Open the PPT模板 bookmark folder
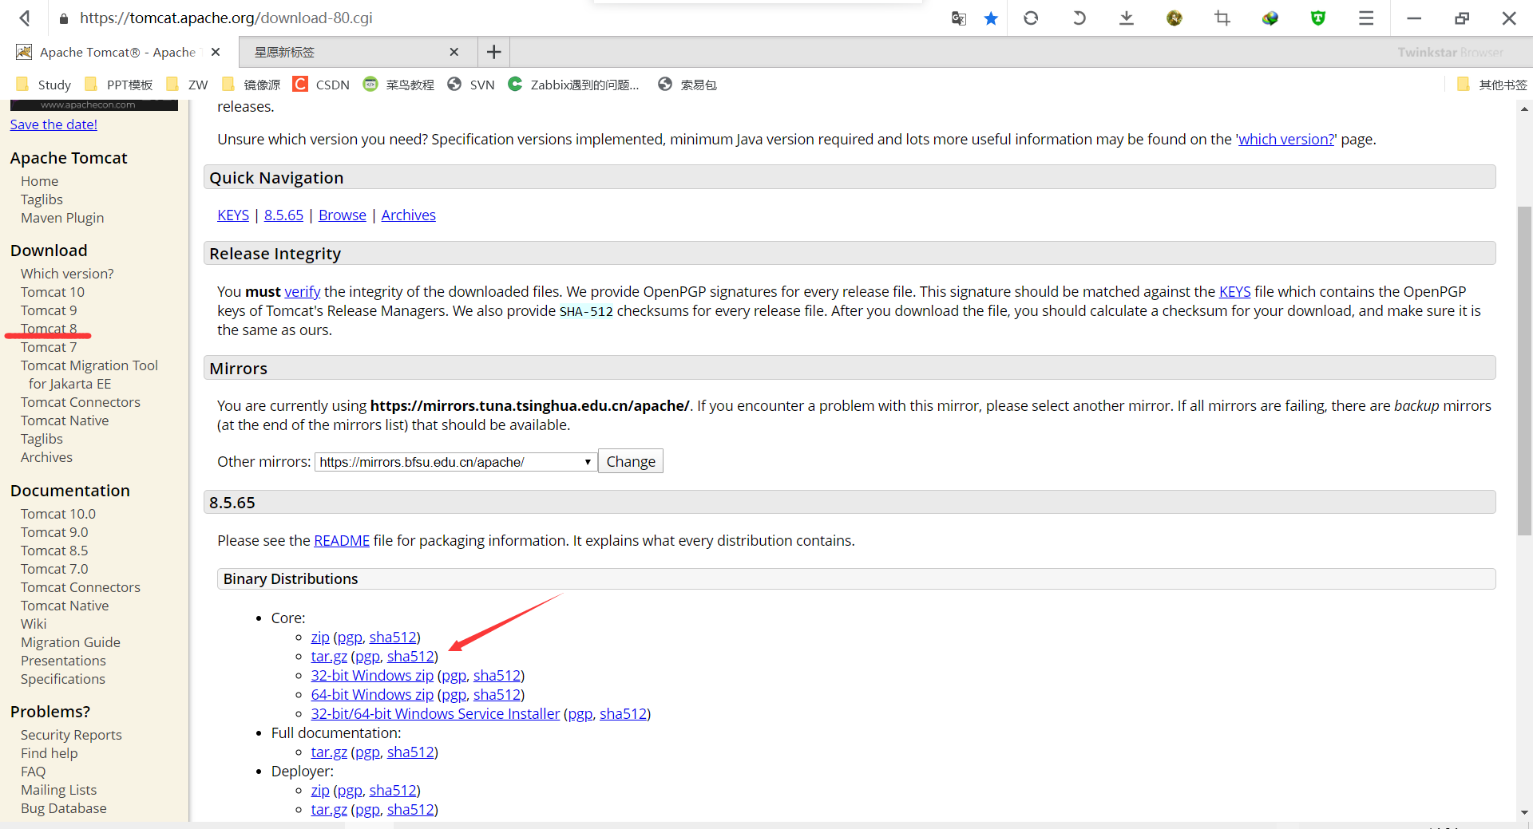This screenshot has height=829, width=1533. 119,85
